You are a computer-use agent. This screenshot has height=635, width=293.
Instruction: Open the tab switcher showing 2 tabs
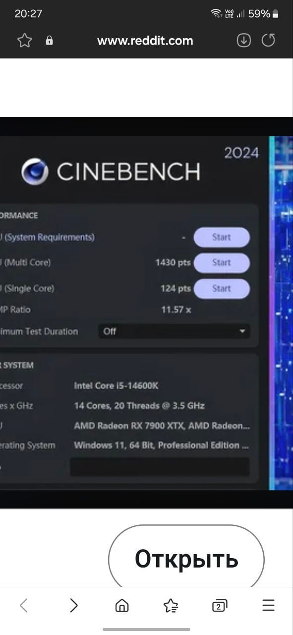(x=219, y=605)
